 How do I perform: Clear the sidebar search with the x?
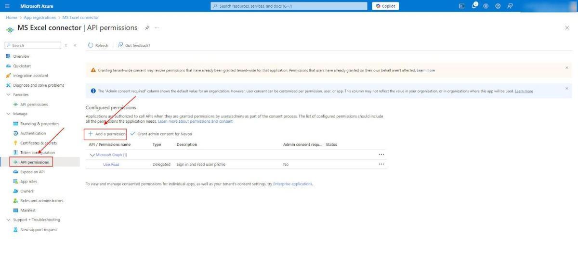pos(66,45)
